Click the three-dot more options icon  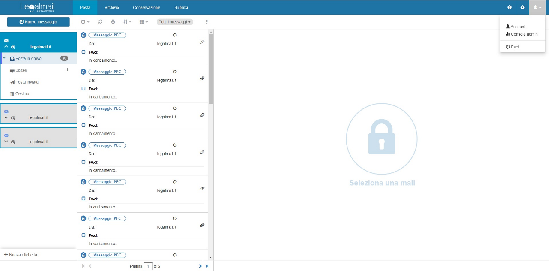coord(207,21)
